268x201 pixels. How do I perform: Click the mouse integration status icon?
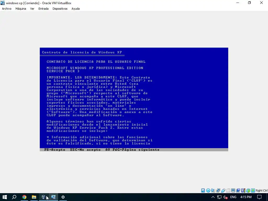pyautogui.click(x=248, y=191)
